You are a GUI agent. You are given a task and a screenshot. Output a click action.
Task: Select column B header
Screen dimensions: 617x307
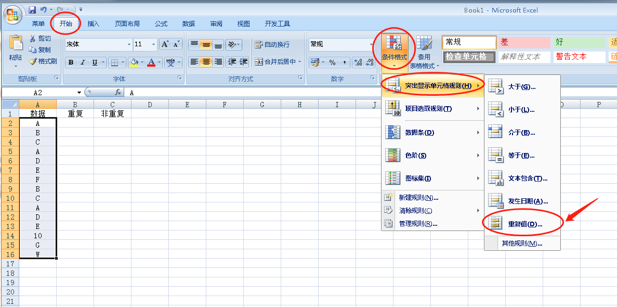point(75,104)
